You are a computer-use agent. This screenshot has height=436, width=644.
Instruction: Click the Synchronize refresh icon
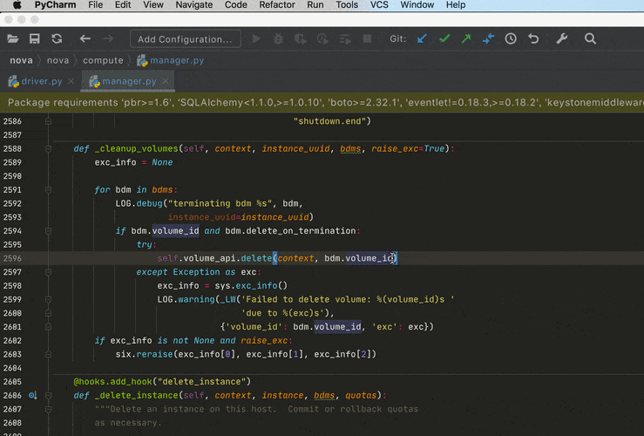pyautogui.click(x=57, y=38)
